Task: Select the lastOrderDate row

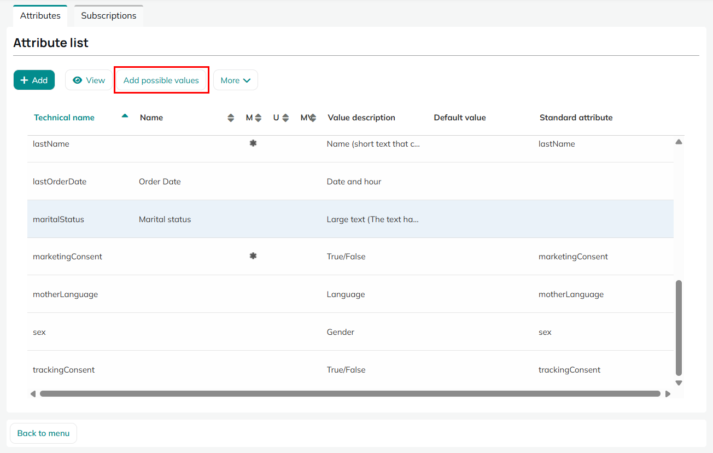Action: pyautogui.click(x=350, y=181)
